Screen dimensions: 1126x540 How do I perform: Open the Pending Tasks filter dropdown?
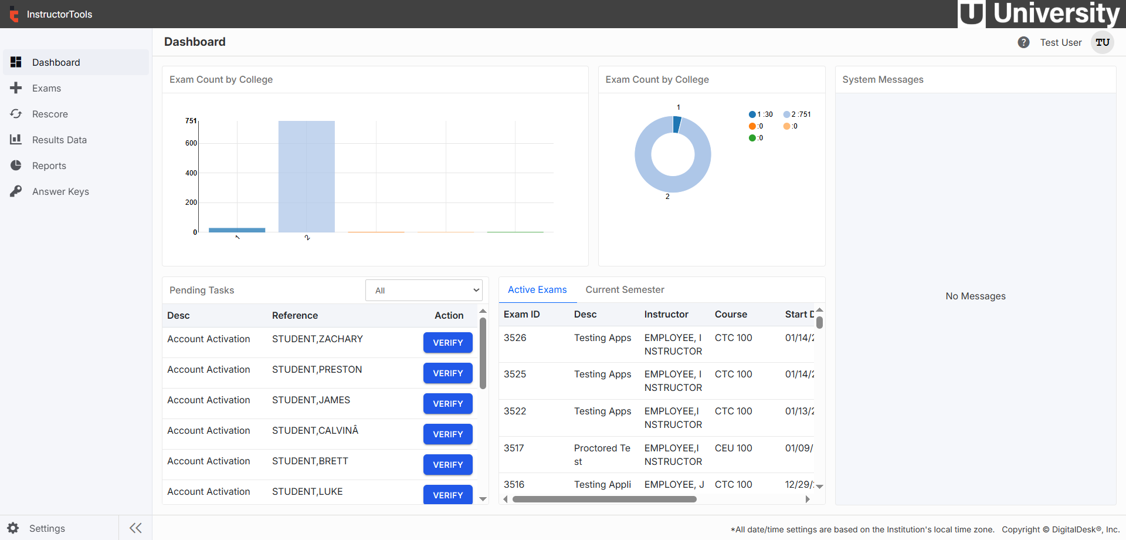point(423,290)
